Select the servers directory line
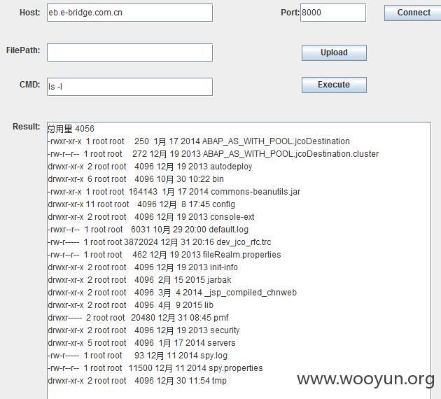 pyautogui.click(x=141, y=343)
